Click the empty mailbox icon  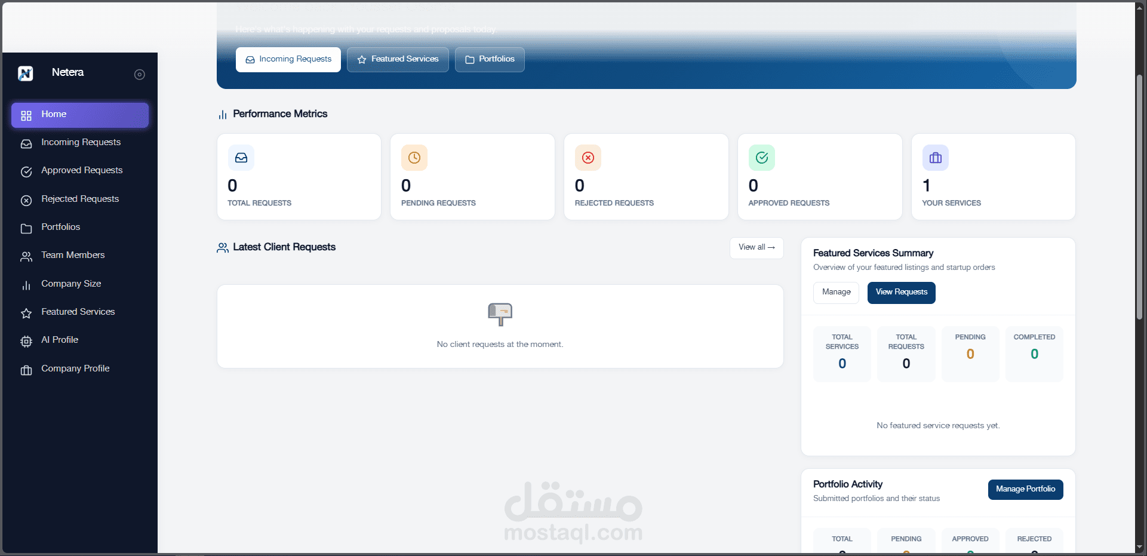coord(500,314)
